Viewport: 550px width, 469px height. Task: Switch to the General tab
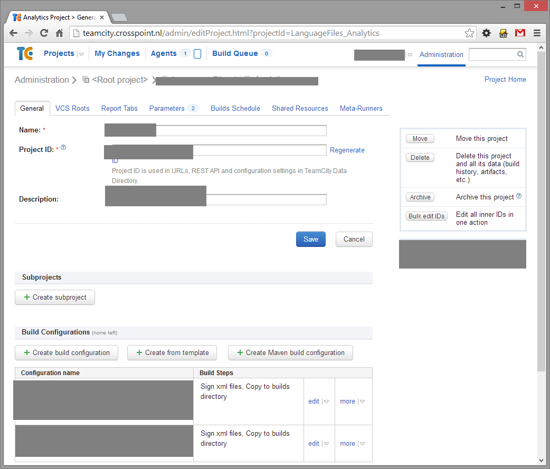32,108
